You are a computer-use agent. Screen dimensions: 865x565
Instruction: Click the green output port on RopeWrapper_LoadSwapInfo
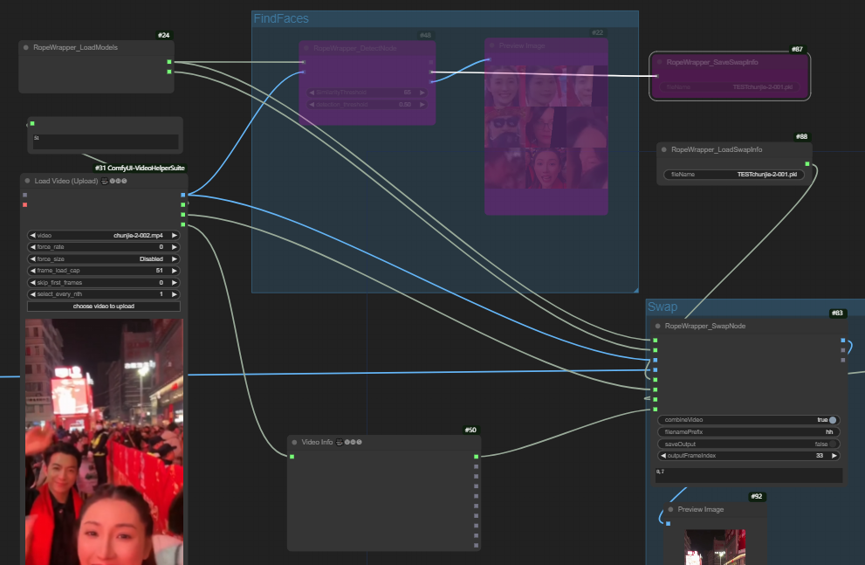807,164
